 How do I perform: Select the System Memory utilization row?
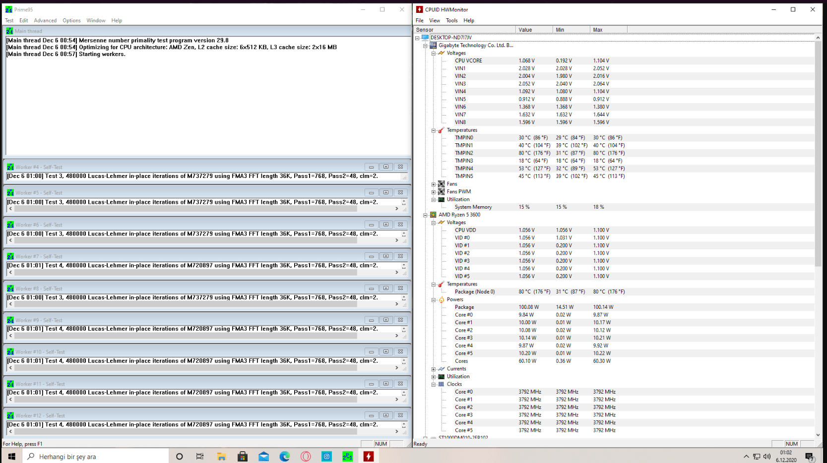615,207
